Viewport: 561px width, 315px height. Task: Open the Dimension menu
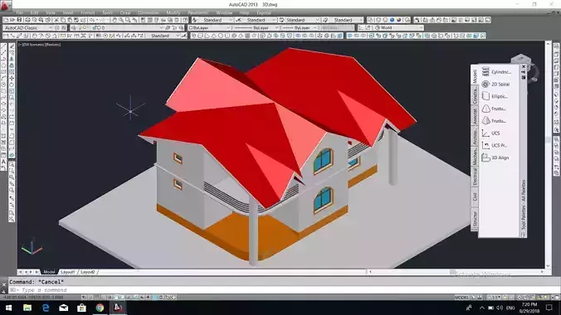(148, 12)
